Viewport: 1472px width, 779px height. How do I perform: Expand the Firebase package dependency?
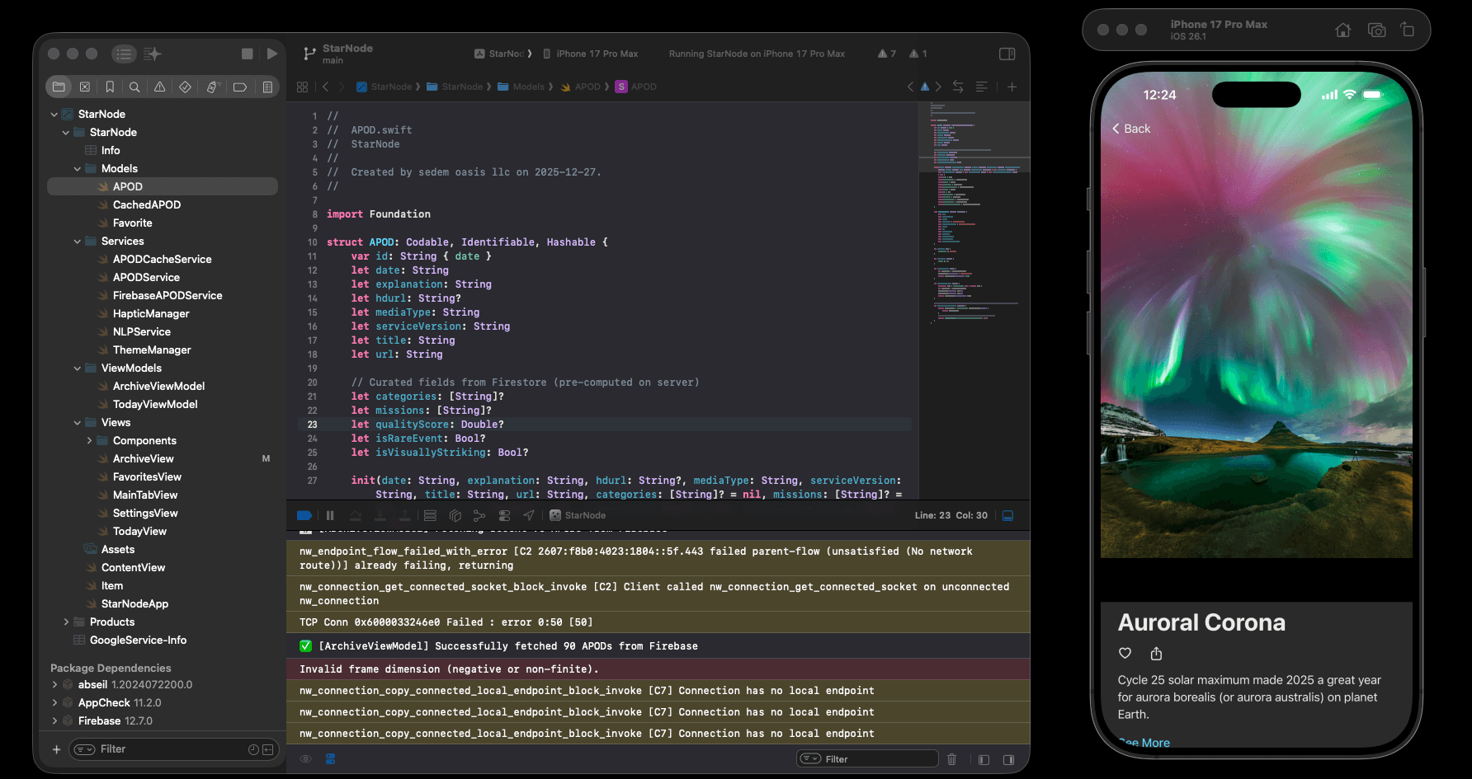pos(54,720)
